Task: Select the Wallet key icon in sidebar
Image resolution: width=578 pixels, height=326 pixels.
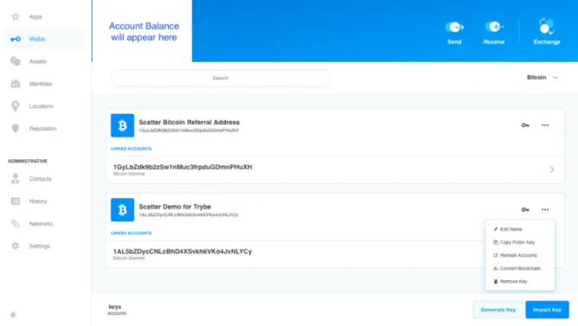Action: [16, 39]
